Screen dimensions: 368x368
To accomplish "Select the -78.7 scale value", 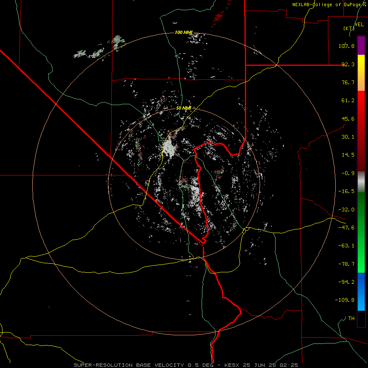I will (346, 264).
